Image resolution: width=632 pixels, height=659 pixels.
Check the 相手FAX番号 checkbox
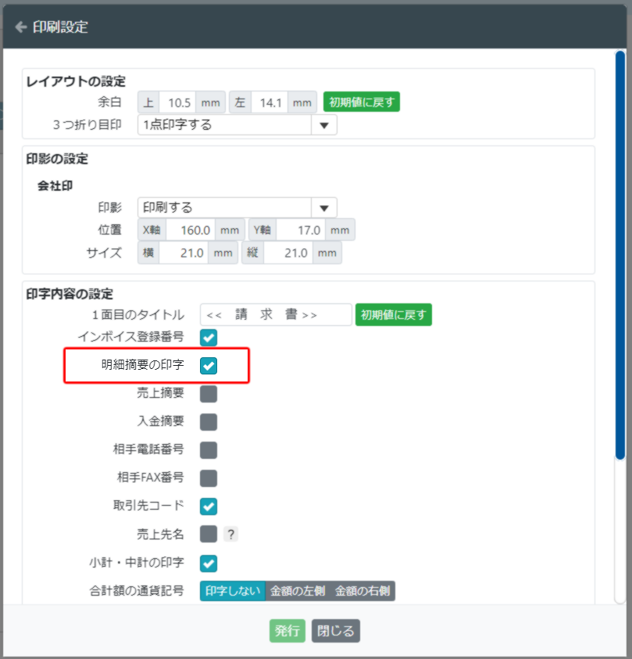(207, 478)
